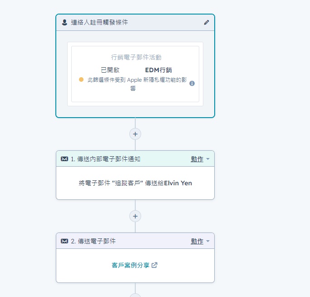Click external link icon next to 客戶案例分享
Image resolution: width=310 pixels, height=297 pixels.
[154, 265]
